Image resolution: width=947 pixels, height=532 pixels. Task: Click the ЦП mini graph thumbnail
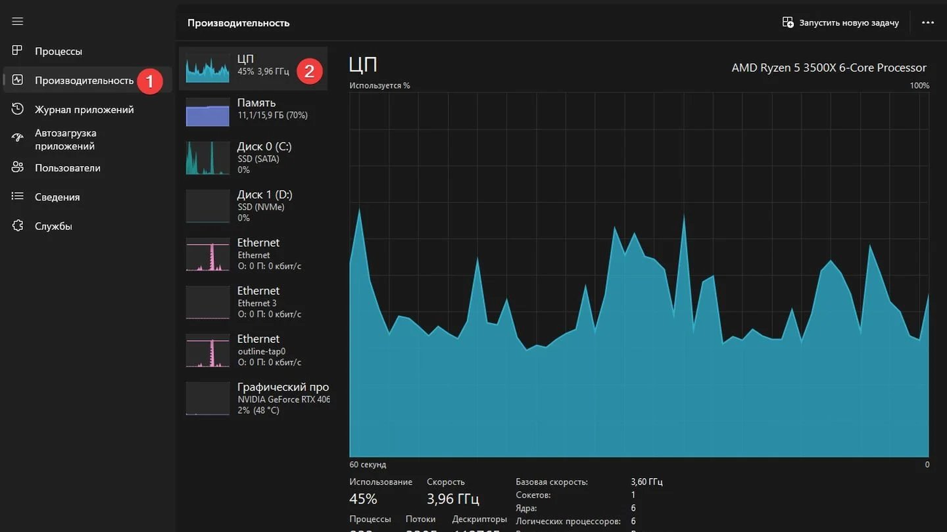208,68
